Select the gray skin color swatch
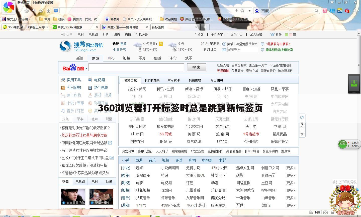This screenshot has width=361, height=217. [295, 35]
